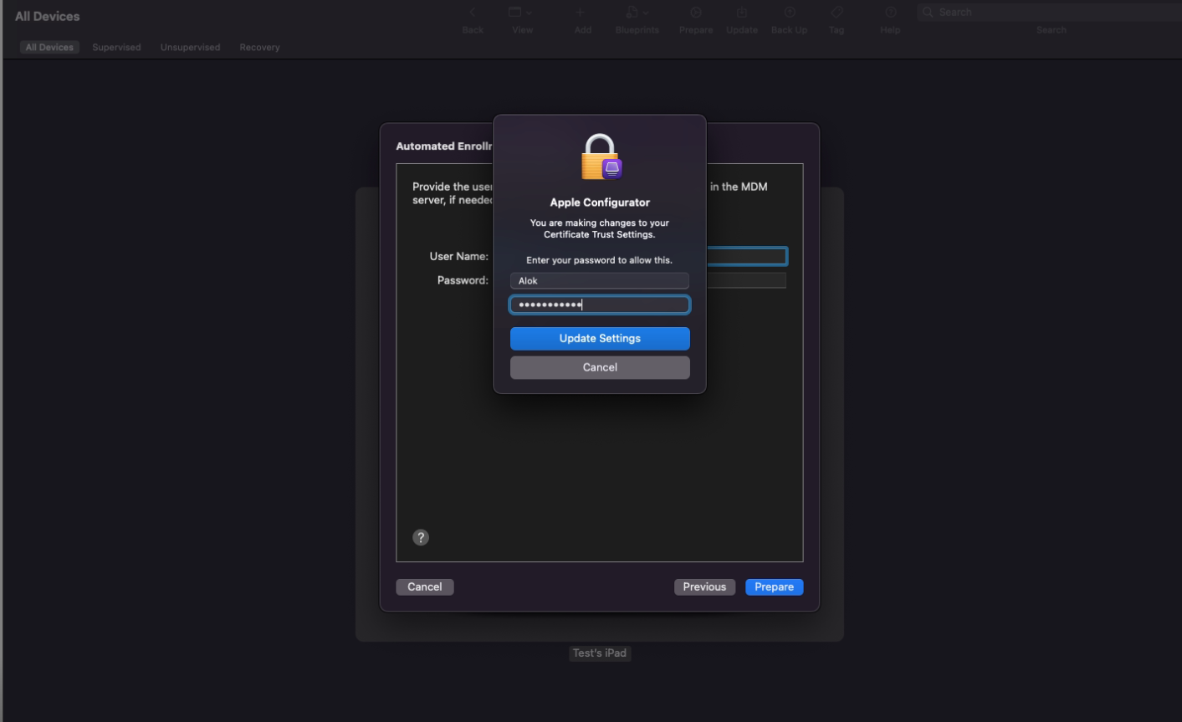Click the Prepare button in enrollment sheet
This screenshot has height=722, width=1182.
point(774,586)
